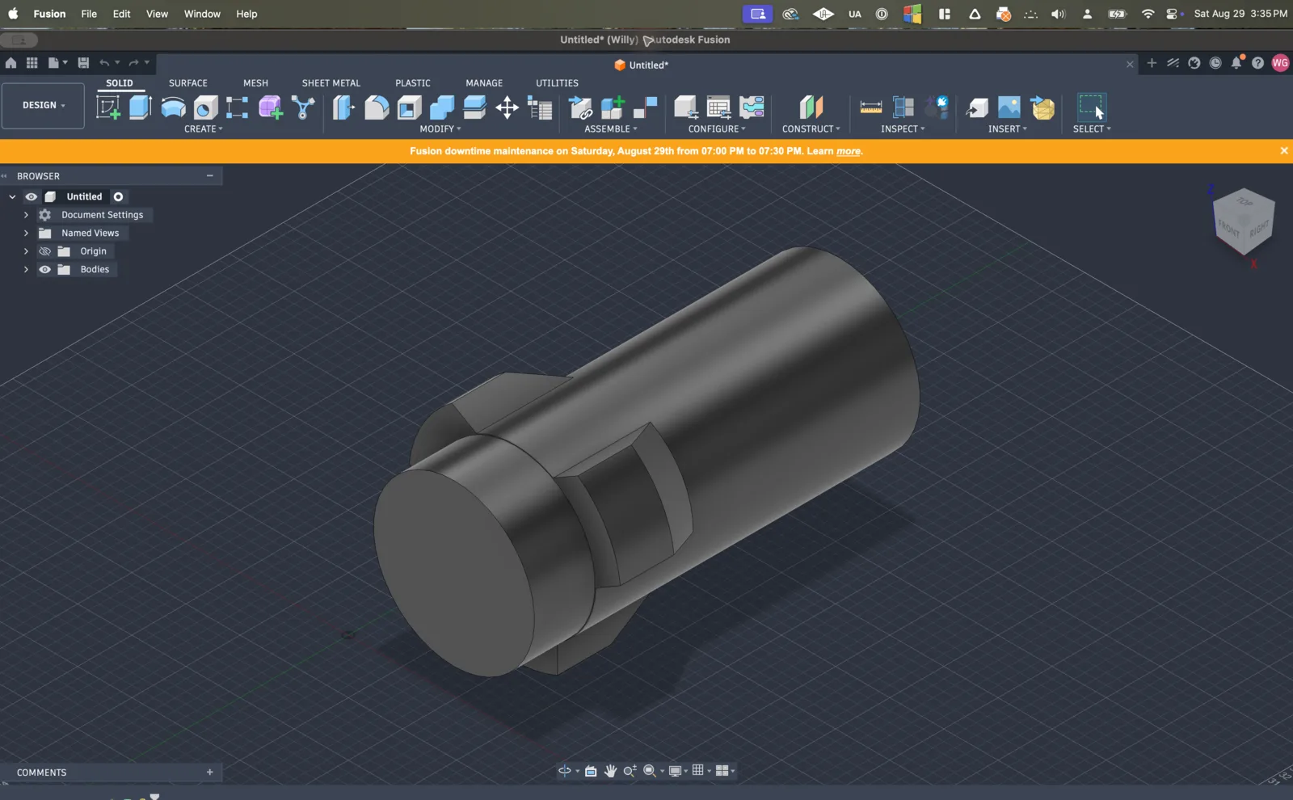This screenshot has height=800, width=1293.
Task: Switch to the SURFACE tab
Action: point(188,83)
